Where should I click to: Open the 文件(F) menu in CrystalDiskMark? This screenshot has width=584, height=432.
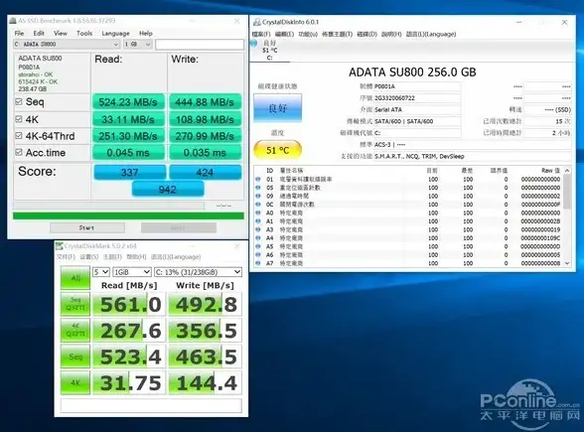coord(66,257)
